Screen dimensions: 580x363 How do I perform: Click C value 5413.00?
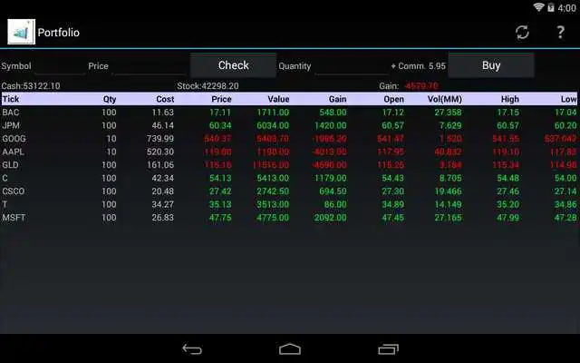273,178
